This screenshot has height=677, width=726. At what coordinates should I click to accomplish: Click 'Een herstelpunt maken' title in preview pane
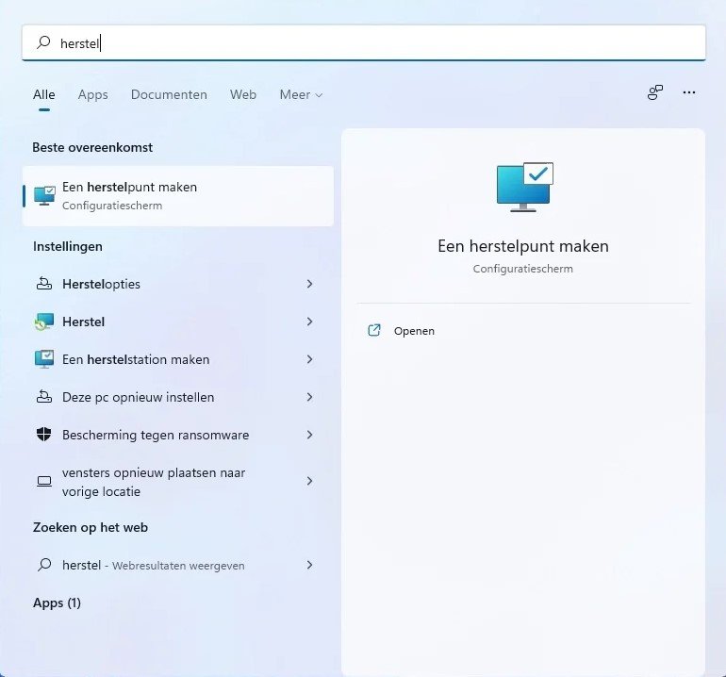[x=523, y=246]
